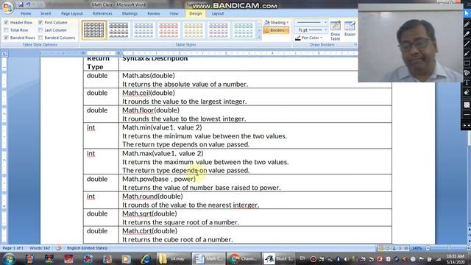Select Bandicam line drawing tool
The height and width of the screenshot is (265, 471).
point(467,43)
